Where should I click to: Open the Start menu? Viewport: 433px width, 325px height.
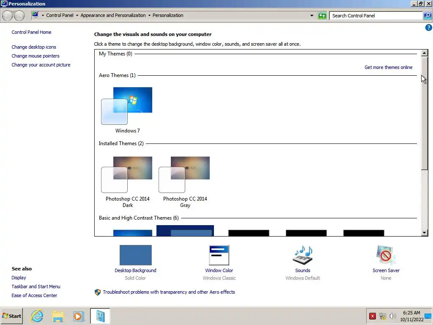click(x=11, y=316)
